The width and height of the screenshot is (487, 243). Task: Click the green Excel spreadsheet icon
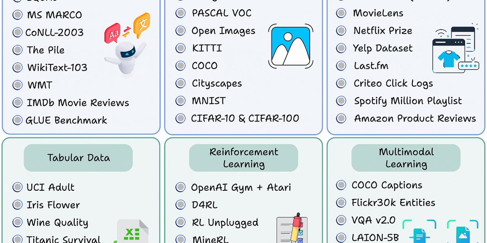131,231
